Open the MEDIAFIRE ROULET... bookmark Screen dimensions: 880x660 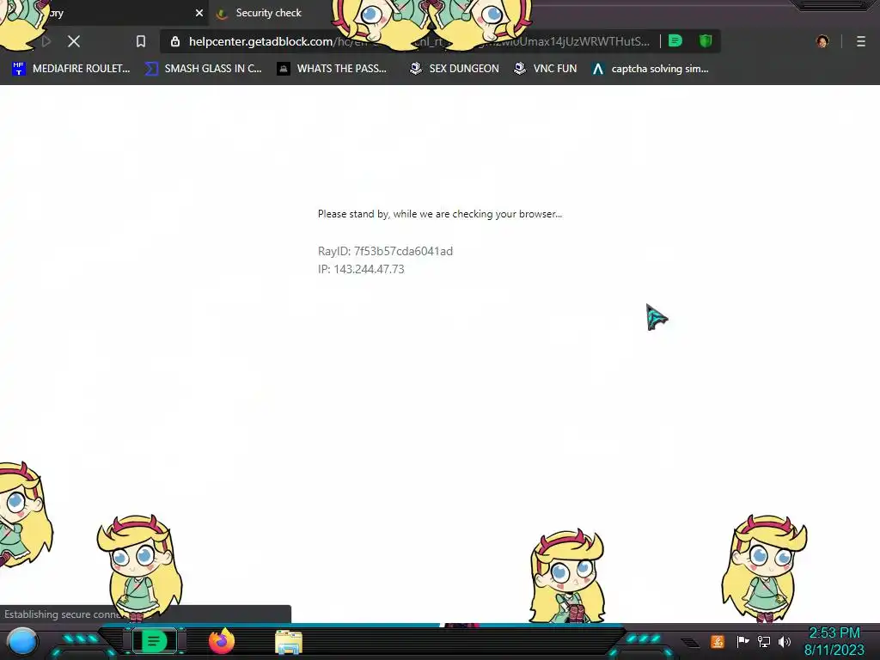coord(71,69)
